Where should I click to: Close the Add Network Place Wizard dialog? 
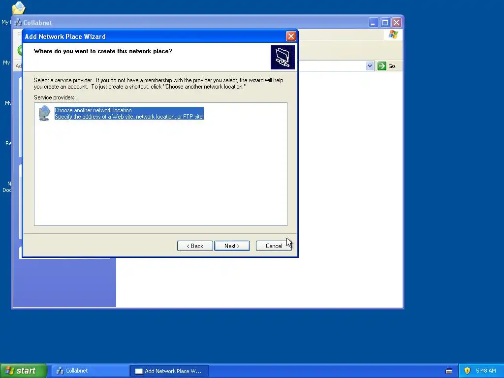291,36
